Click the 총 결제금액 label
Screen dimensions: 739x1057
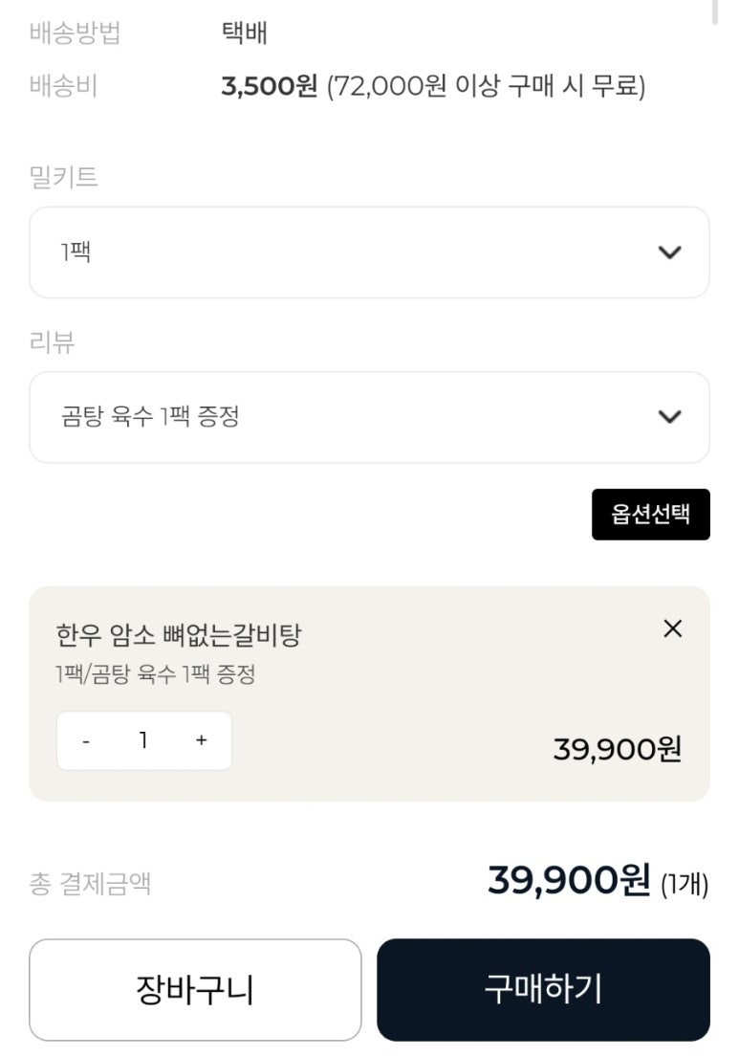tap(90, 884)
